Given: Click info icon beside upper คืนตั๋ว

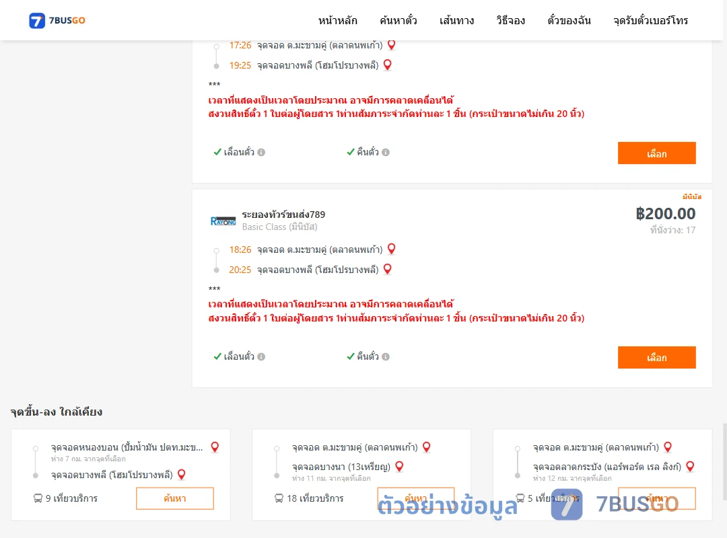Looking at the screenshot, I should tap(386, 152).
